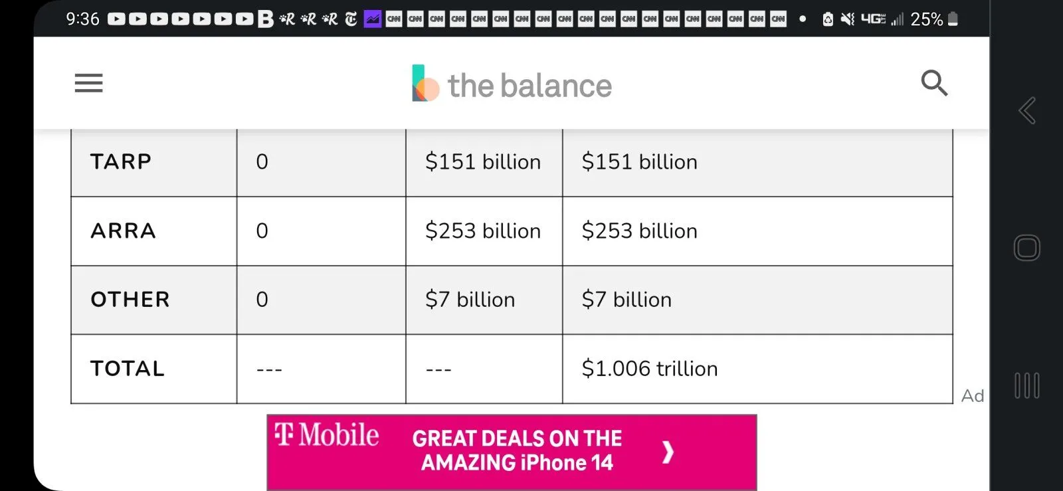Viewport: 1063px width, 491px height.
Task: Tap the 9:36 clock in status bar
Action: pos(82,19)
